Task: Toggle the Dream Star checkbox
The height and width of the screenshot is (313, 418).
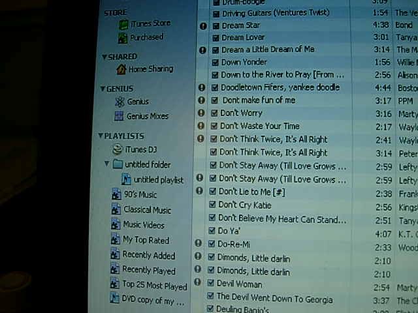Action: click(x=216, y=26)
